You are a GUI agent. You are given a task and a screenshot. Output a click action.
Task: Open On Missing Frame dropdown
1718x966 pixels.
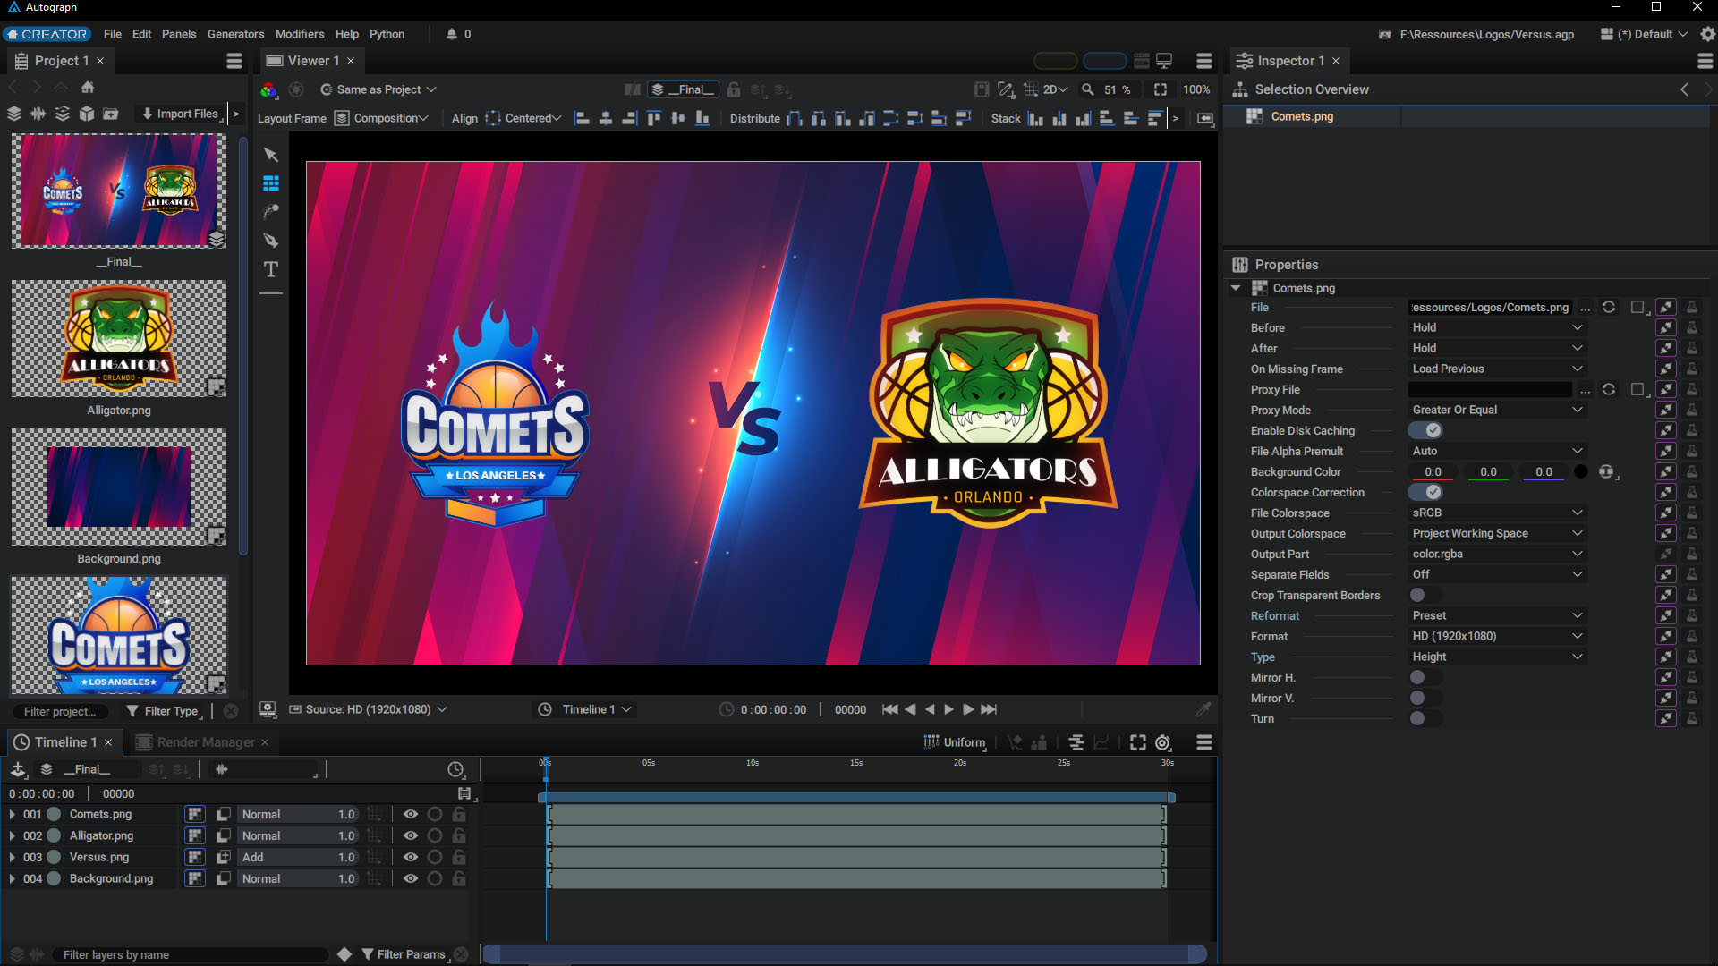coord(1497,369)
